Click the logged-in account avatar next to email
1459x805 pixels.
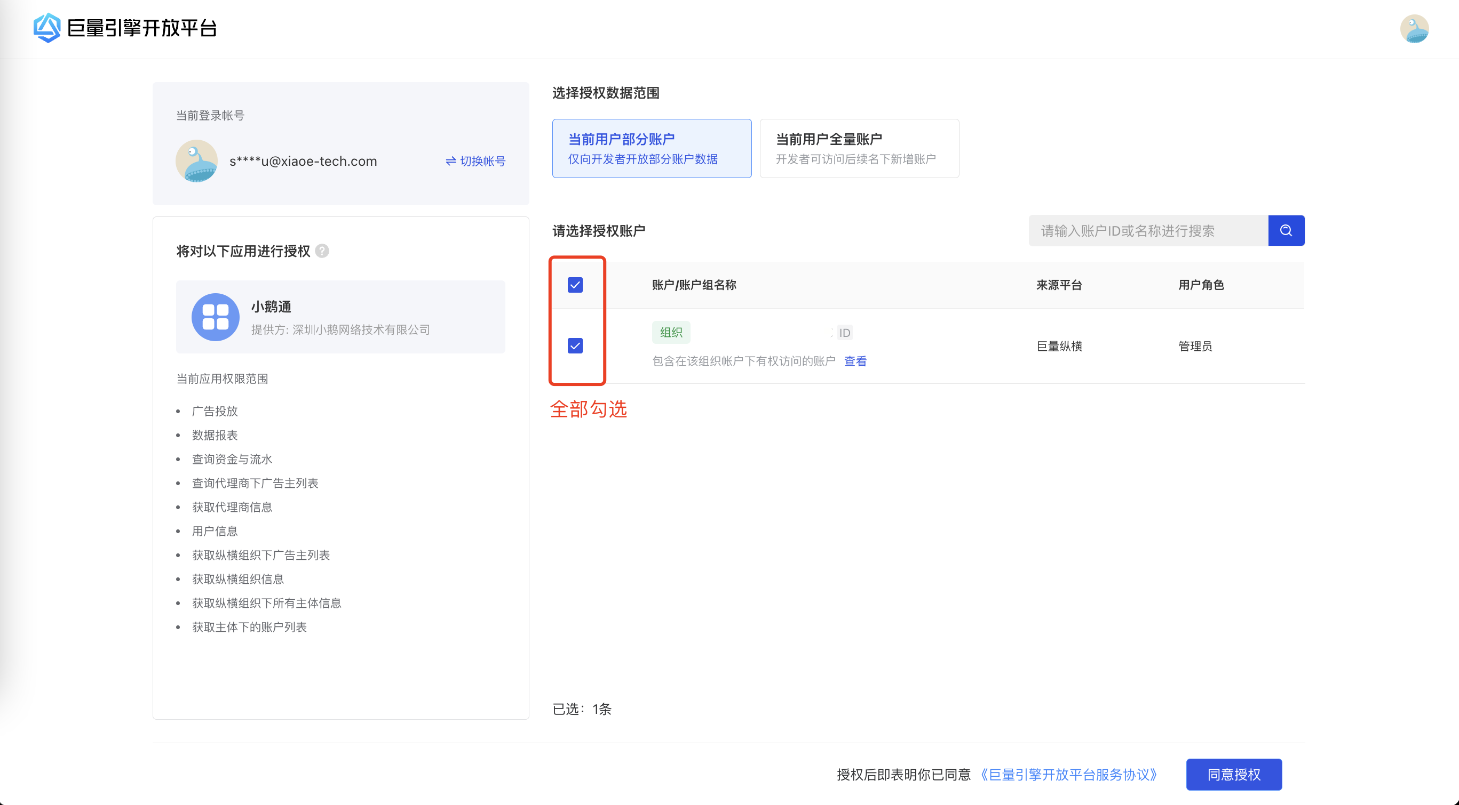click(x=196, y=161)
